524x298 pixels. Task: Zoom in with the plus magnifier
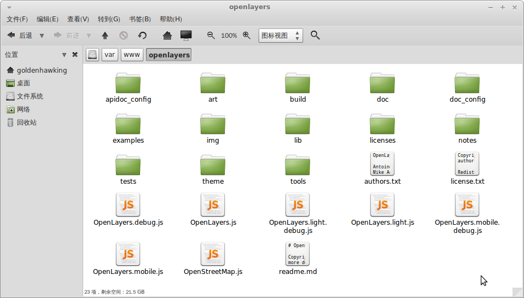pyautogui.click(x=247, y=36)
